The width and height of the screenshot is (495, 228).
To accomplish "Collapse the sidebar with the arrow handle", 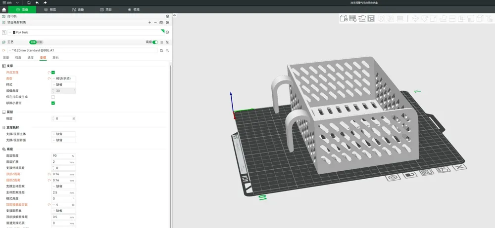I will 174,15.
